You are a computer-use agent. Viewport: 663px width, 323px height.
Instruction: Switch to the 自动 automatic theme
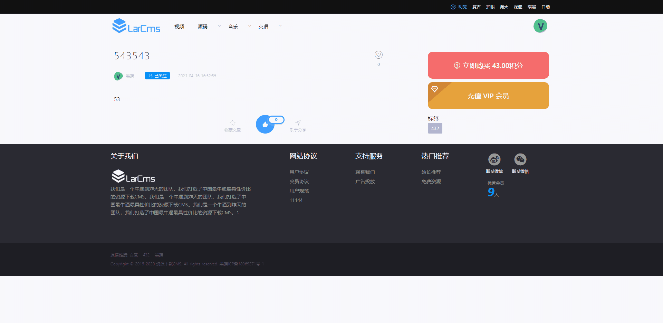546,7
